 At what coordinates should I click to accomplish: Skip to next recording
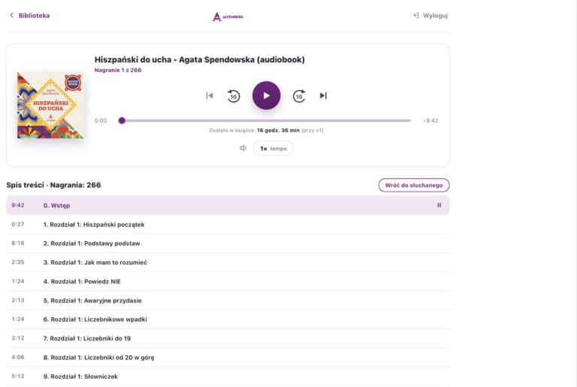pyautogui.click(x=323, y=95)
